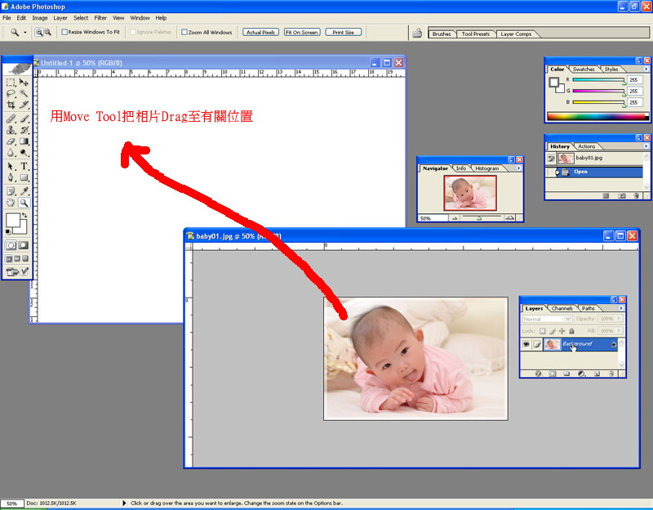The width and height of the screenshot is (653, 510).
Task: Open the Color panel flyout menu arrow
Action: pos(646,69)
